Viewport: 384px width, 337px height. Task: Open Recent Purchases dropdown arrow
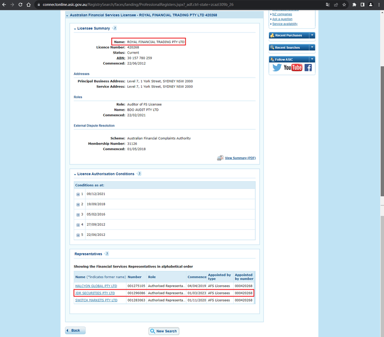[x=312, y=35]
